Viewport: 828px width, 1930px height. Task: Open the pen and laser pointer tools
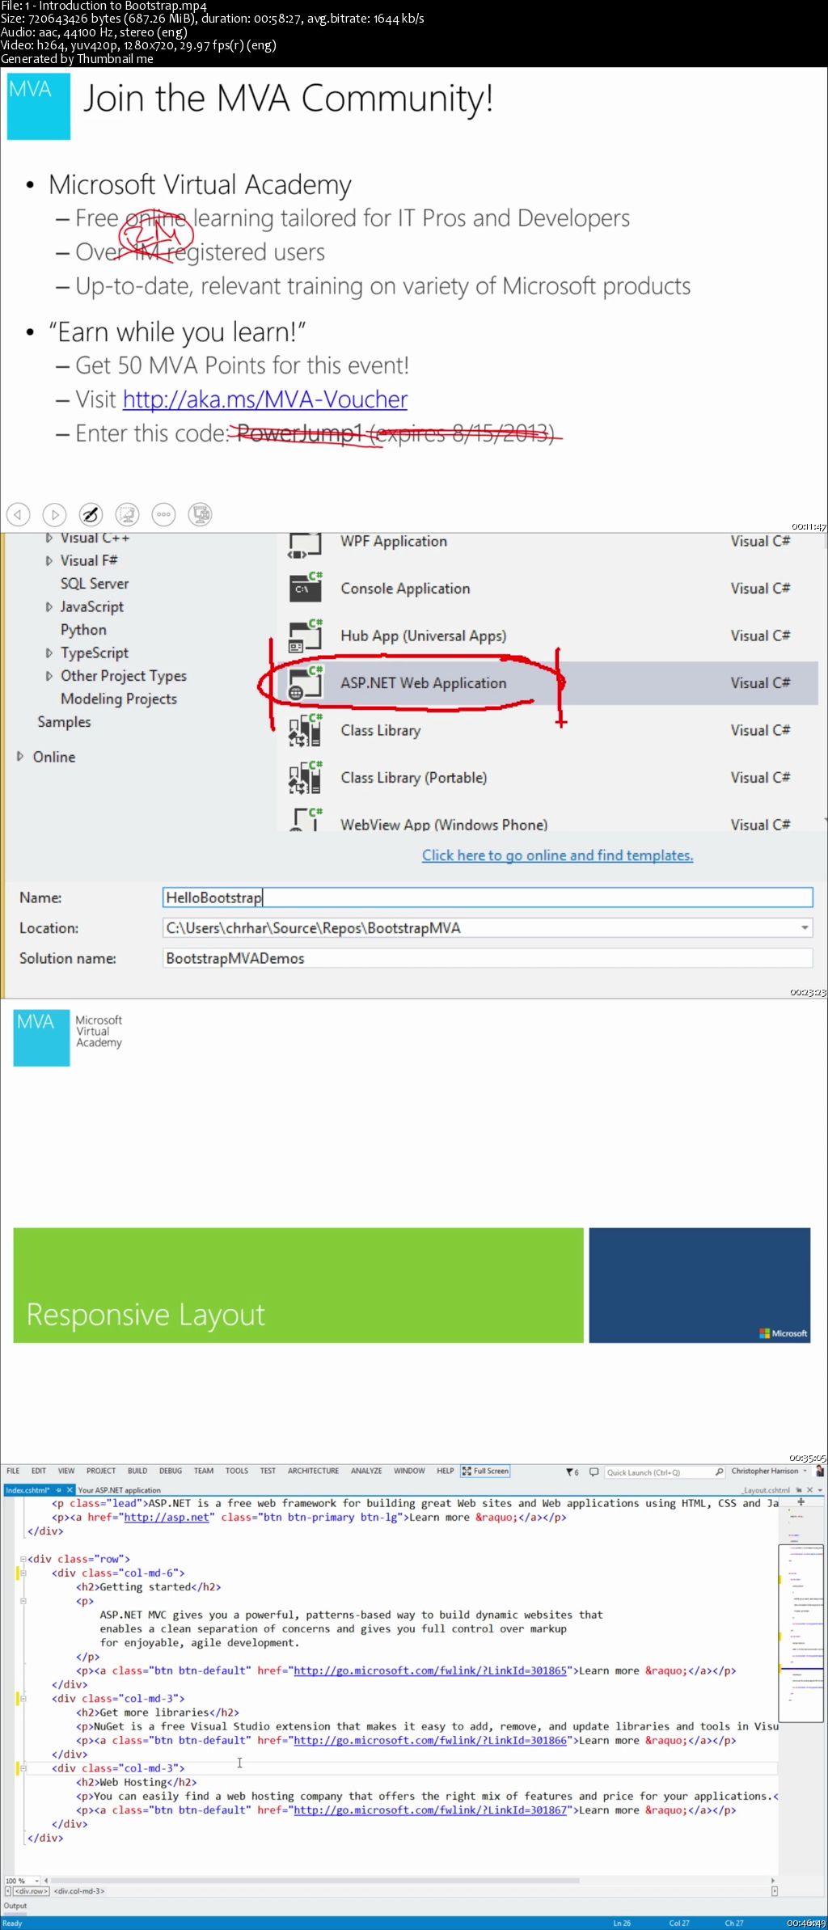91,514
